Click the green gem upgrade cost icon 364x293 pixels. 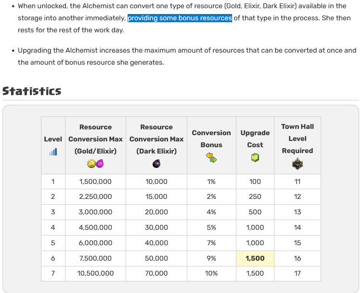[x=255, y=157]
